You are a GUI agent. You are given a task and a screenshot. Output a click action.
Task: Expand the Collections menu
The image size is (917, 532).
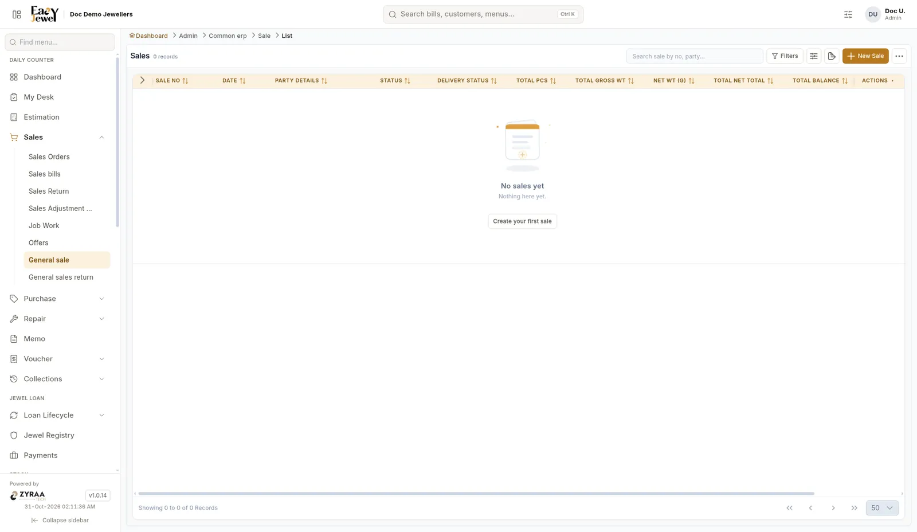coord(101,379)
